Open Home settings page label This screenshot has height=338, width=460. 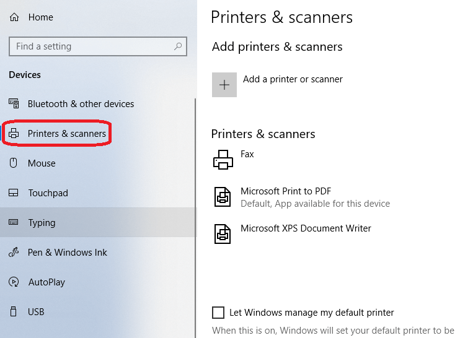(x=41, y=17)
